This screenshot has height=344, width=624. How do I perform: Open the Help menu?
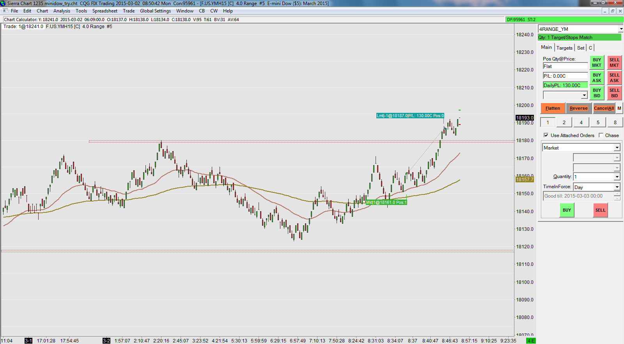(x=228, y=11)
